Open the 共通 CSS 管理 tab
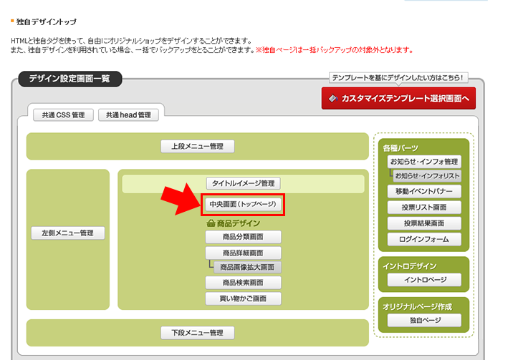The width and height of the screenshot is (518, 360). coord(63,115)
